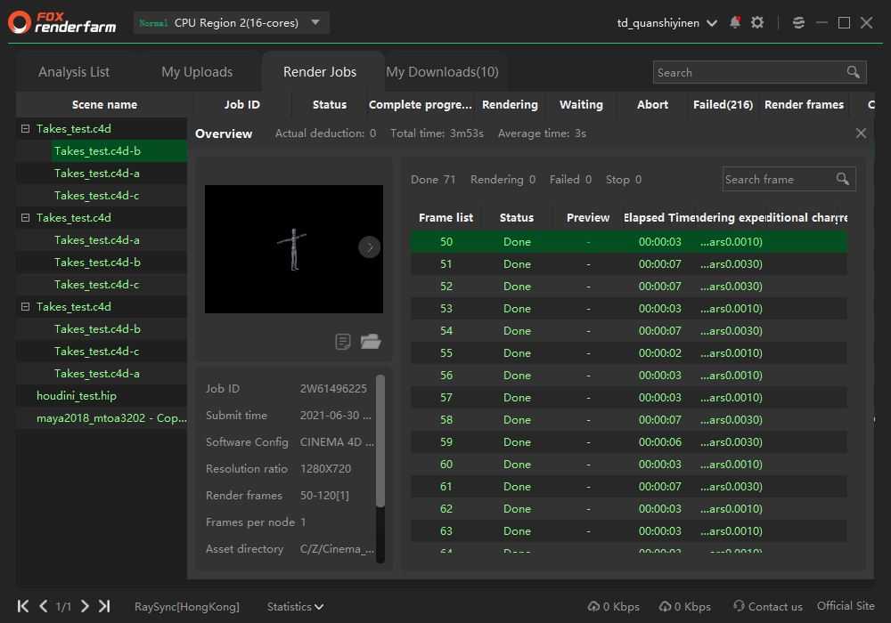This screenshot has height=623, width=891.
Task: Open the render log document icon
Action: 343,342
